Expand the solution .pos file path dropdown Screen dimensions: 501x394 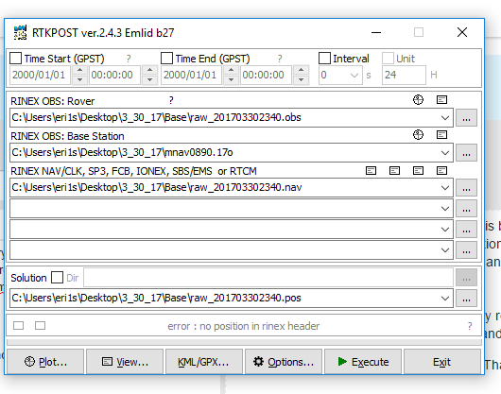(445, 299)
